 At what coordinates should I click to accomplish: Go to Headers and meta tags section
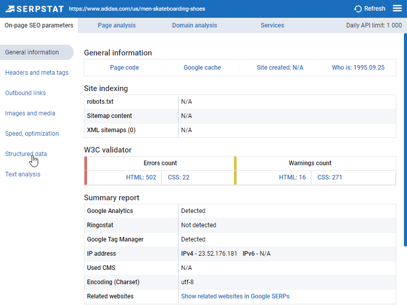[x=37, y=73]
